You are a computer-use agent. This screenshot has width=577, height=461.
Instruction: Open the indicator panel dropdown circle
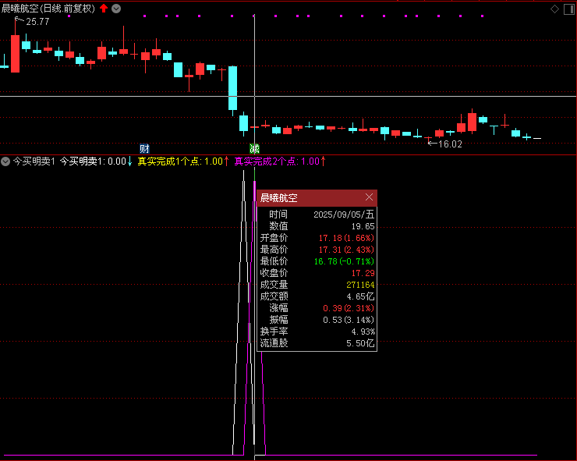(x=5, y=161)
